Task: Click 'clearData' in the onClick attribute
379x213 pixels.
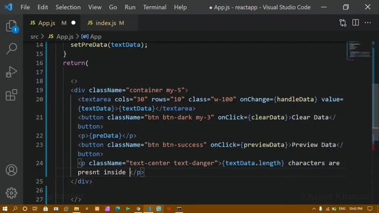Action: [x=268, y=117]
